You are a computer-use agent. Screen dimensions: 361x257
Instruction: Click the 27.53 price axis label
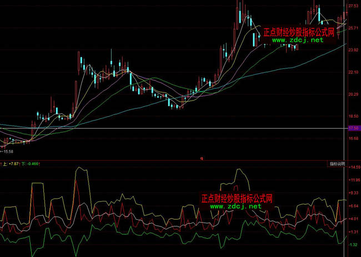(x=353, y=6)
